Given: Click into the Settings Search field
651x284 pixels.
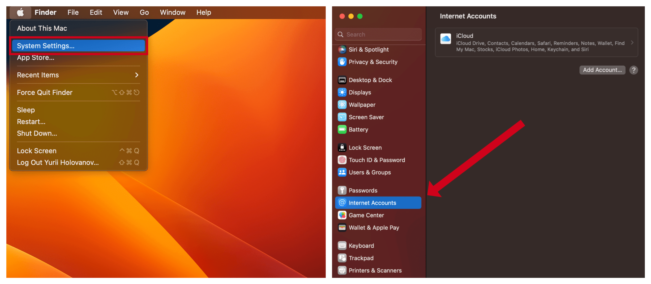Looking at the screenshot, I should coord(378,34).
